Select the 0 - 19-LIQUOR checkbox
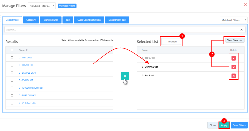The width and height of the screenshot is (249, 131). tap(12, 80)
